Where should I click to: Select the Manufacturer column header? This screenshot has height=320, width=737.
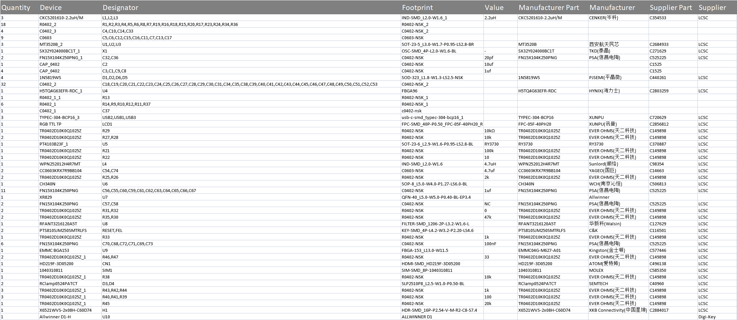612,7
